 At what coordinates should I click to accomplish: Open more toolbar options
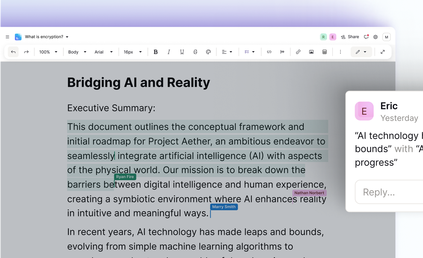340,52
